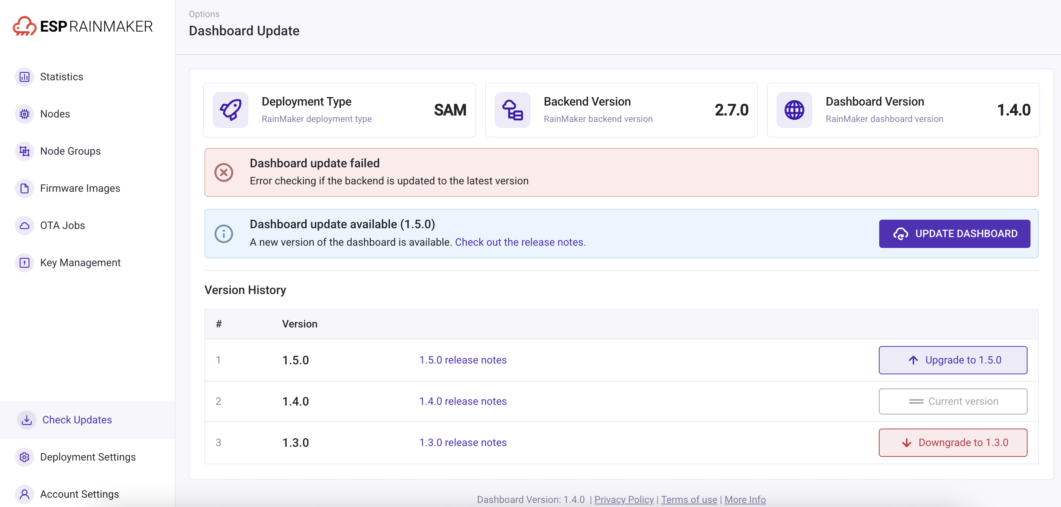Click the Nodes chip icon
The image size is (1061, 507).
point(24,114)
